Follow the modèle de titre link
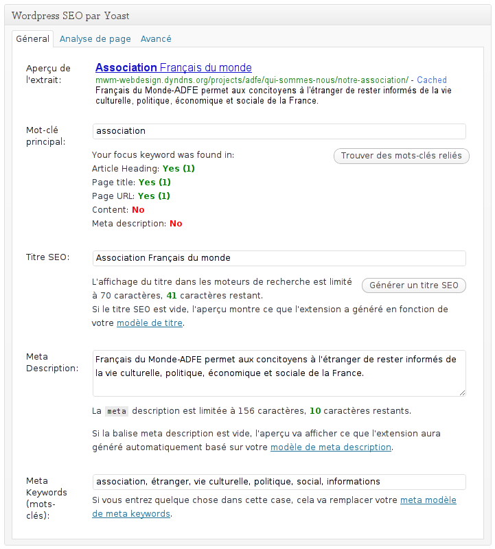This screenshot has height=549, width=495. pos(150,323)
